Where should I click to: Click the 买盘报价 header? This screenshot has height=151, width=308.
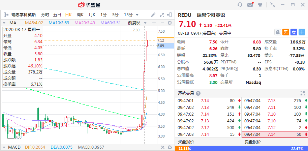tap(186, 142)
